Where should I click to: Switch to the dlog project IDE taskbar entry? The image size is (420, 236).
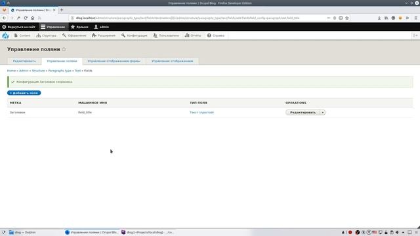[x=147, y=232]
